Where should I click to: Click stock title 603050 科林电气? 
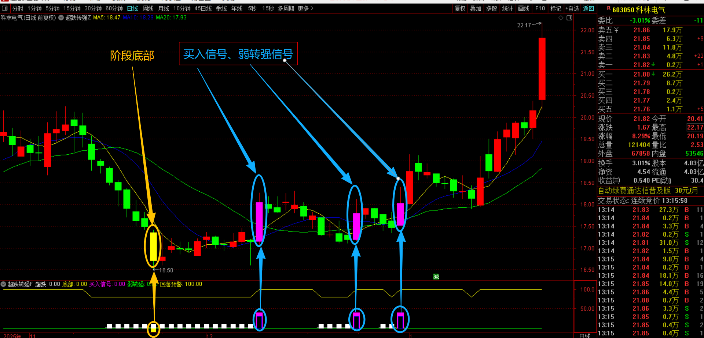click(x=639, y=10)
